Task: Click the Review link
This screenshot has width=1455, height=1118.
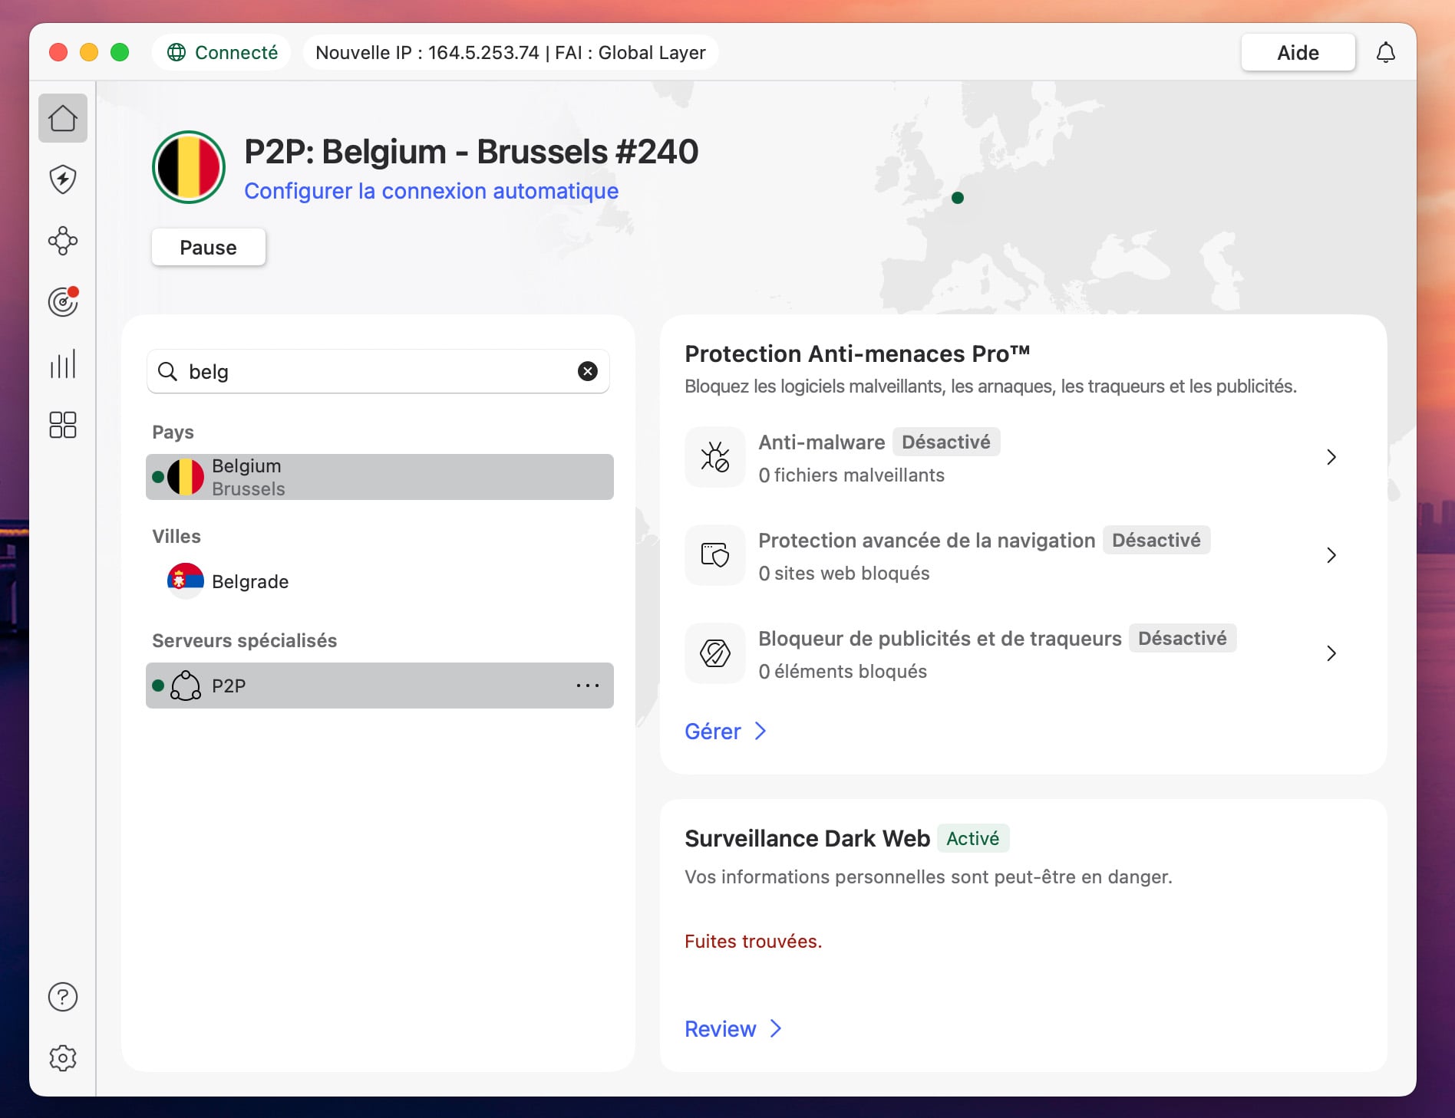Action: (x=721, y=1029)
